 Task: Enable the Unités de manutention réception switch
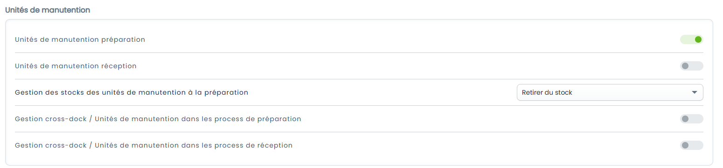691,66
